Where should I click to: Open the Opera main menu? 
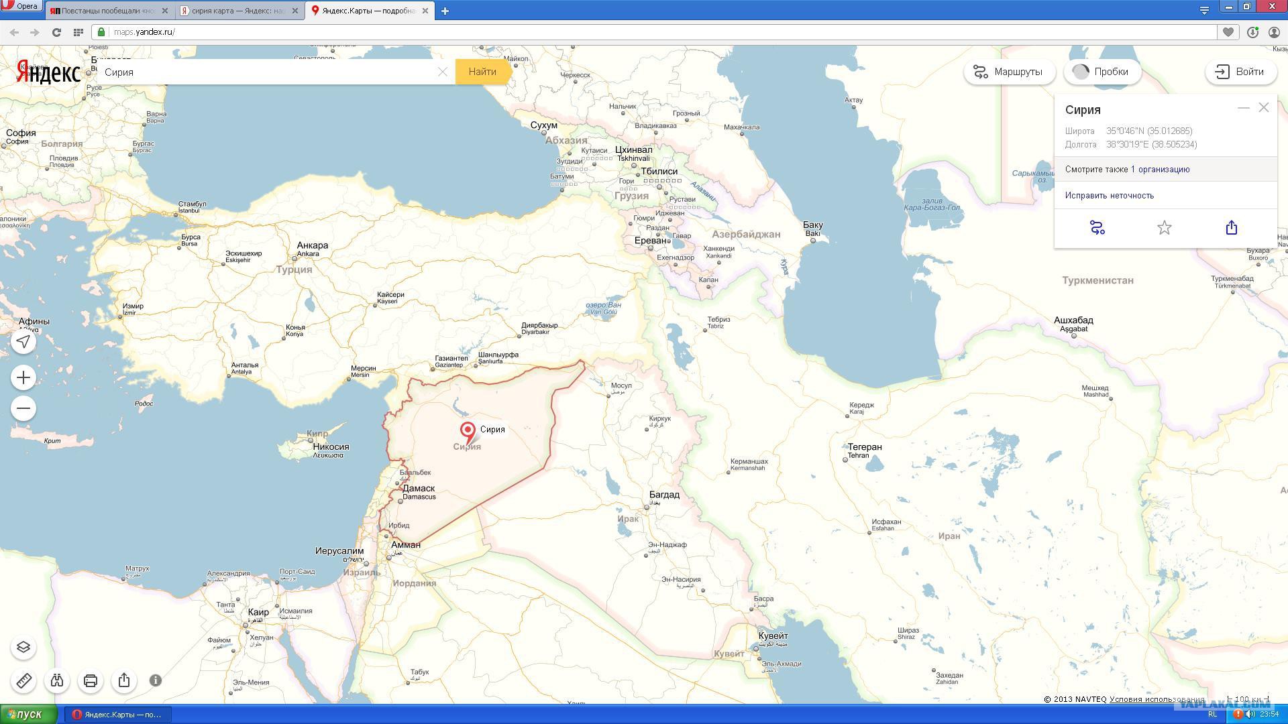21,7
